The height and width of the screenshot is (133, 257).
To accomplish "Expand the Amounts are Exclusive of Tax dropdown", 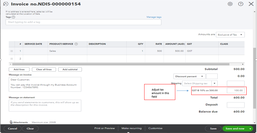I will pos(230,35).
